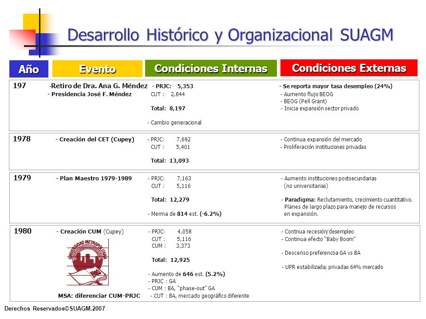Click Creación CUM (Cupey) text
The image size is (426, 319).
[x=90, y=232]
